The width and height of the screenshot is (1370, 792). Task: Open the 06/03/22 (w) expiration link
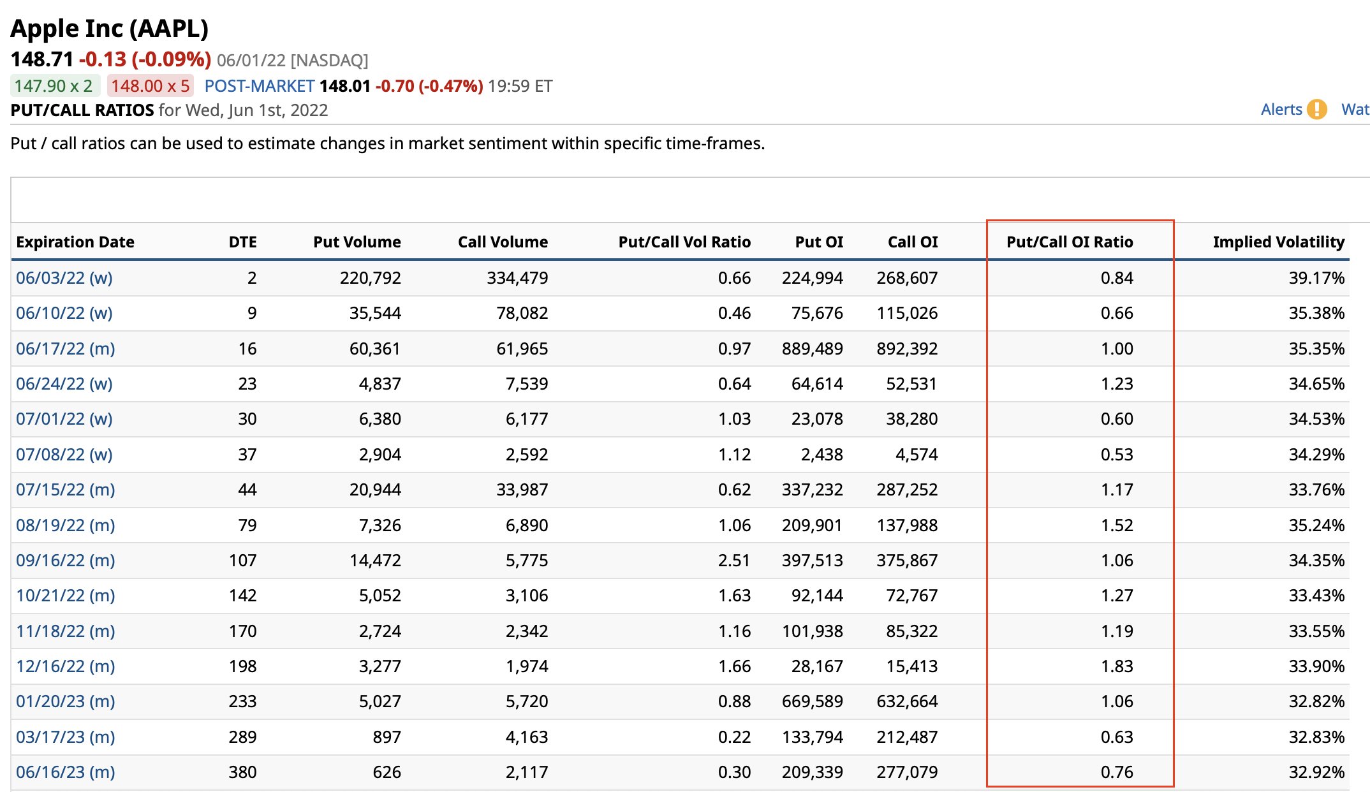[64, 278]
